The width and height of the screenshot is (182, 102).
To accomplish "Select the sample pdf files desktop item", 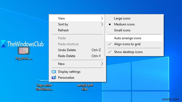I will (x=85, y=87).
